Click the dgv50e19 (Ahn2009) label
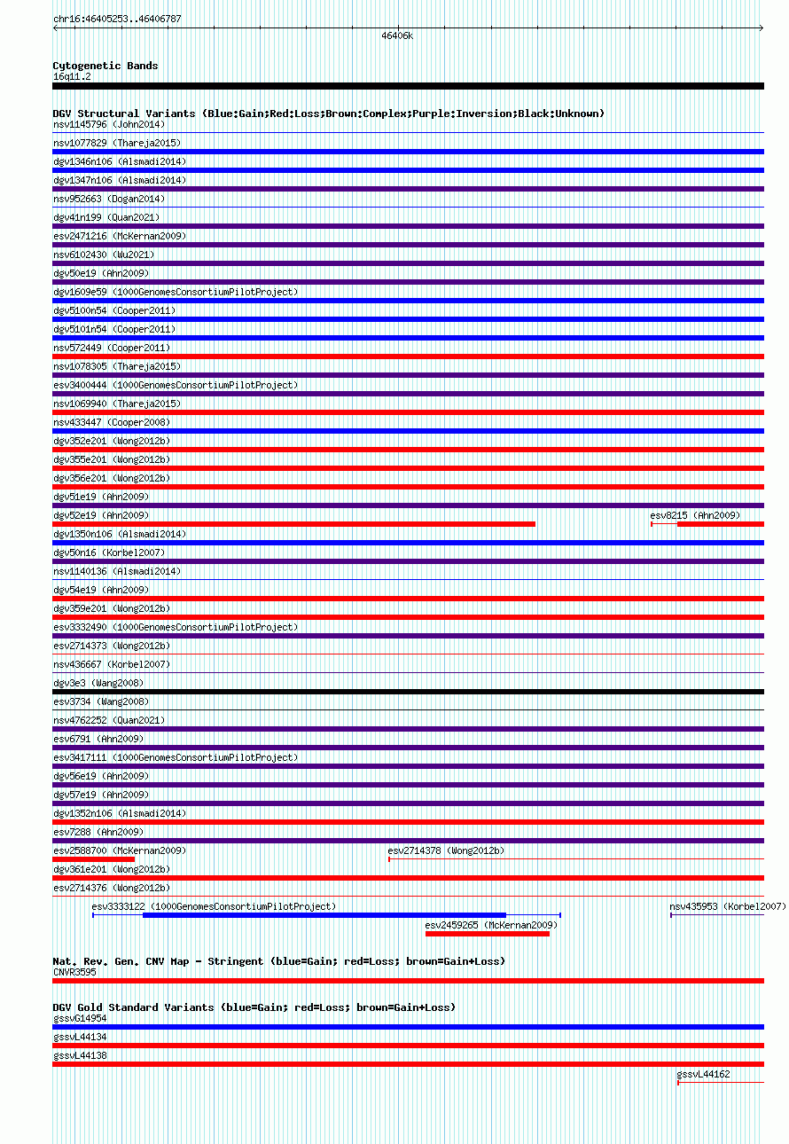Image resolution: width=789 pixels, height=1144 pixels. (x=101, y=273)
